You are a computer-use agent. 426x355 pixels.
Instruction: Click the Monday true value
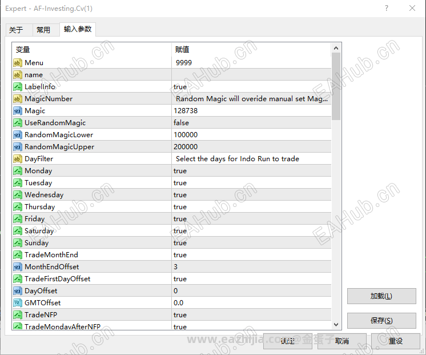[180, 171]
